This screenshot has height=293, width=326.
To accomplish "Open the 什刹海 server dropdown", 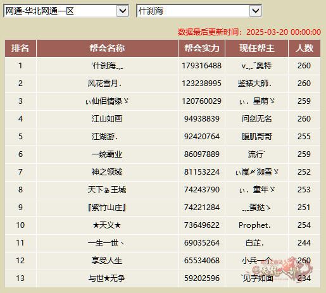I will point(199,11).
